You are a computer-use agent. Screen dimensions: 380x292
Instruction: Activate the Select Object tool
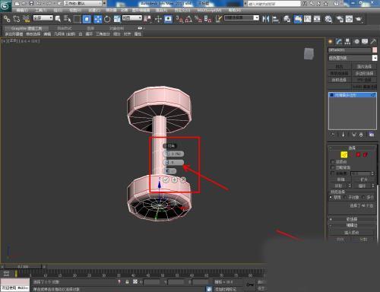tap(58, 19)
